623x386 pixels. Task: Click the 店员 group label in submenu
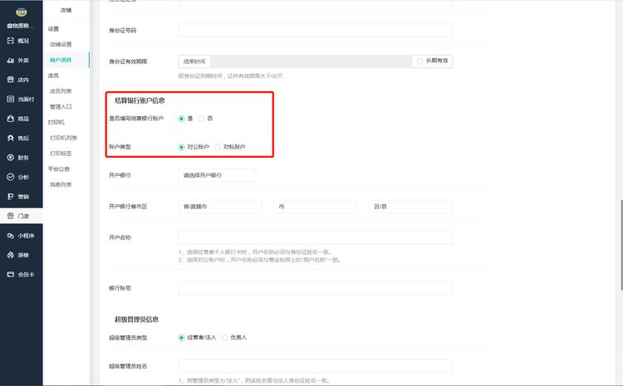(x=53, y=76)
